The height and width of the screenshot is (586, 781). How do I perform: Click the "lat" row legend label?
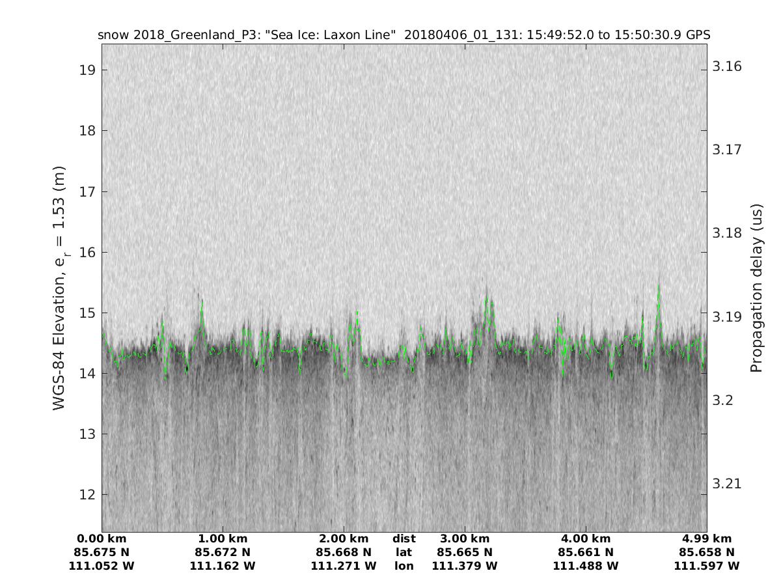pos(404,552)
